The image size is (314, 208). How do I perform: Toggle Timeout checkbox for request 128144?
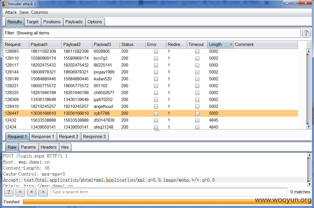[x=197, y=72]
